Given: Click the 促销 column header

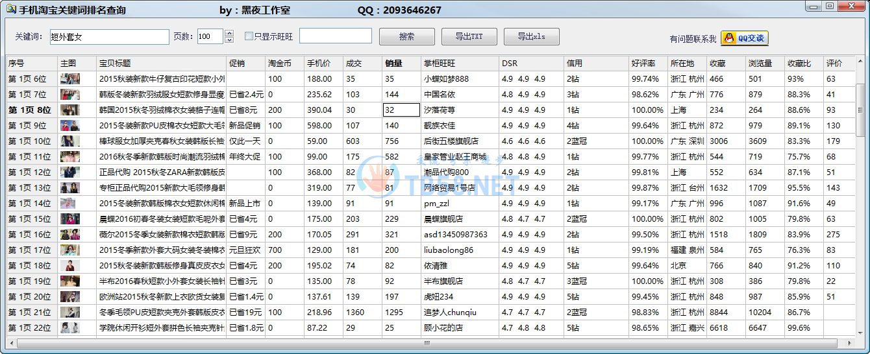Looking at the screenshot, I should (246, 64).
